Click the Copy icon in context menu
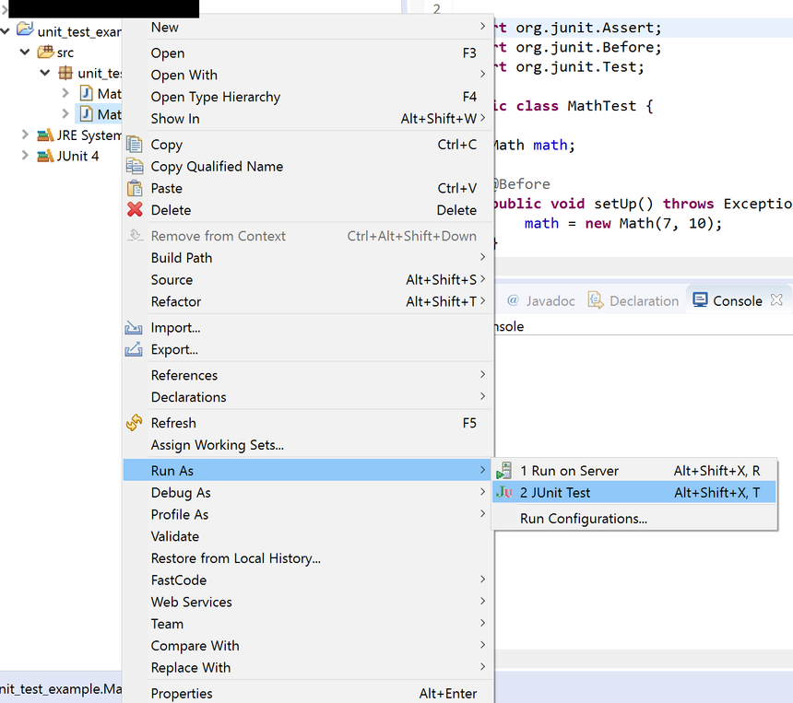793x703 pixels. (x=135, y=145)
